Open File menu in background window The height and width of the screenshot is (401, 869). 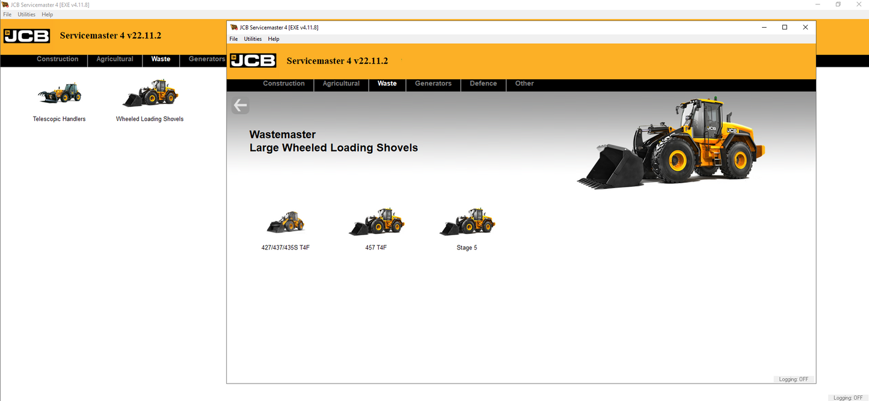pyautogui.click(x=7, y=14)
